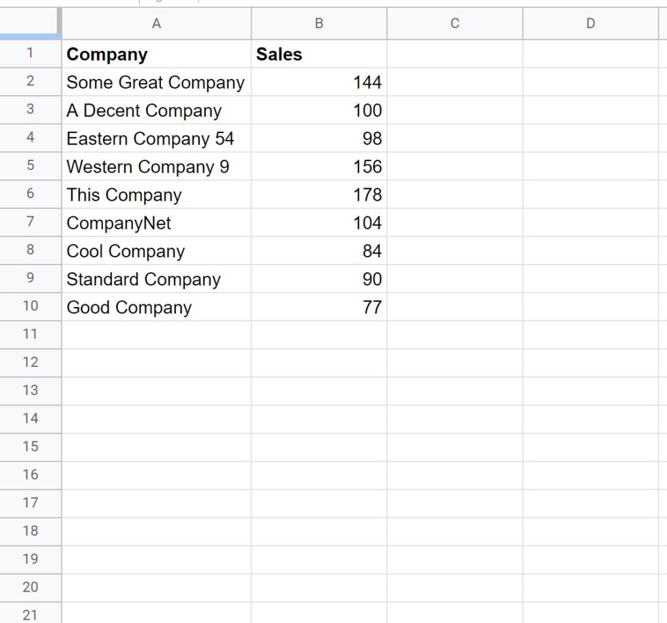Click the cell with value 144
Image resolution: width=667 pixels, height=623 pixels.
pyautogui.click(x=319, y=82)
